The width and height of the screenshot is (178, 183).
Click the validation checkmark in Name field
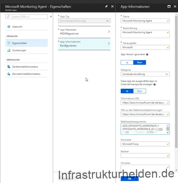[x=168, y=21]
